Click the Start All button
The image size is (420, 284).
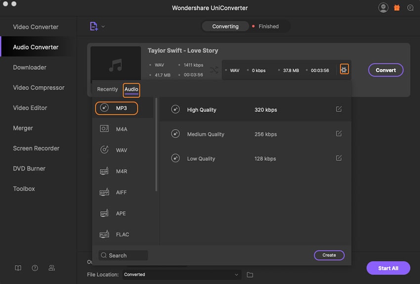click(x=388, y=268)
